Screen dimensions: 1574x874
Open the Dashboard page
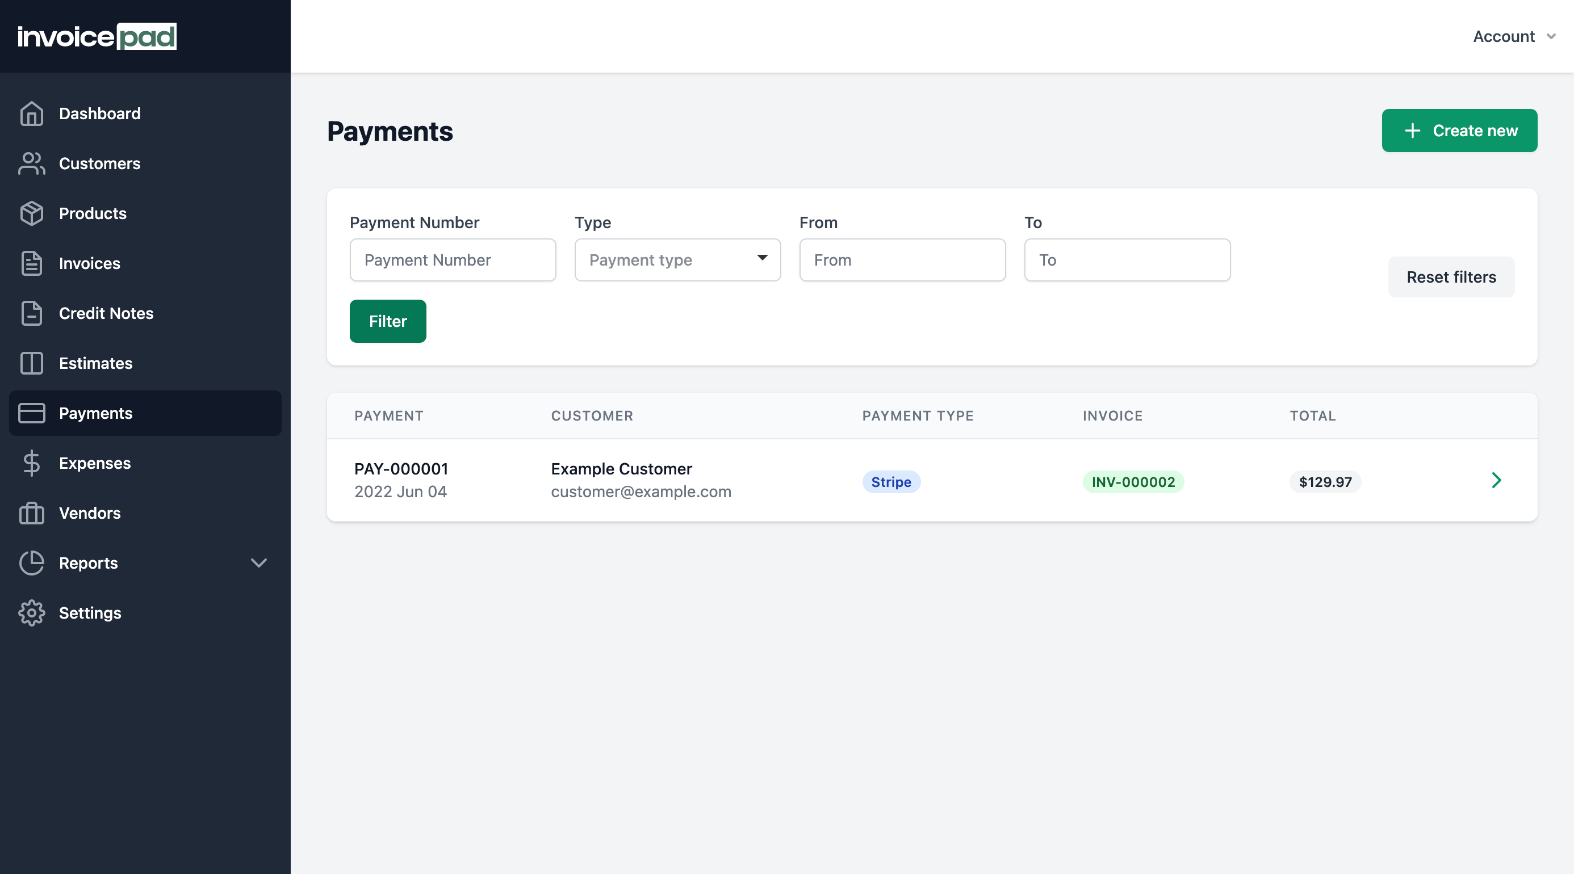(145, 114)
